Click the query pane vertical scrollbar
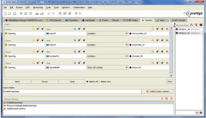 click(x=171, y=51)
